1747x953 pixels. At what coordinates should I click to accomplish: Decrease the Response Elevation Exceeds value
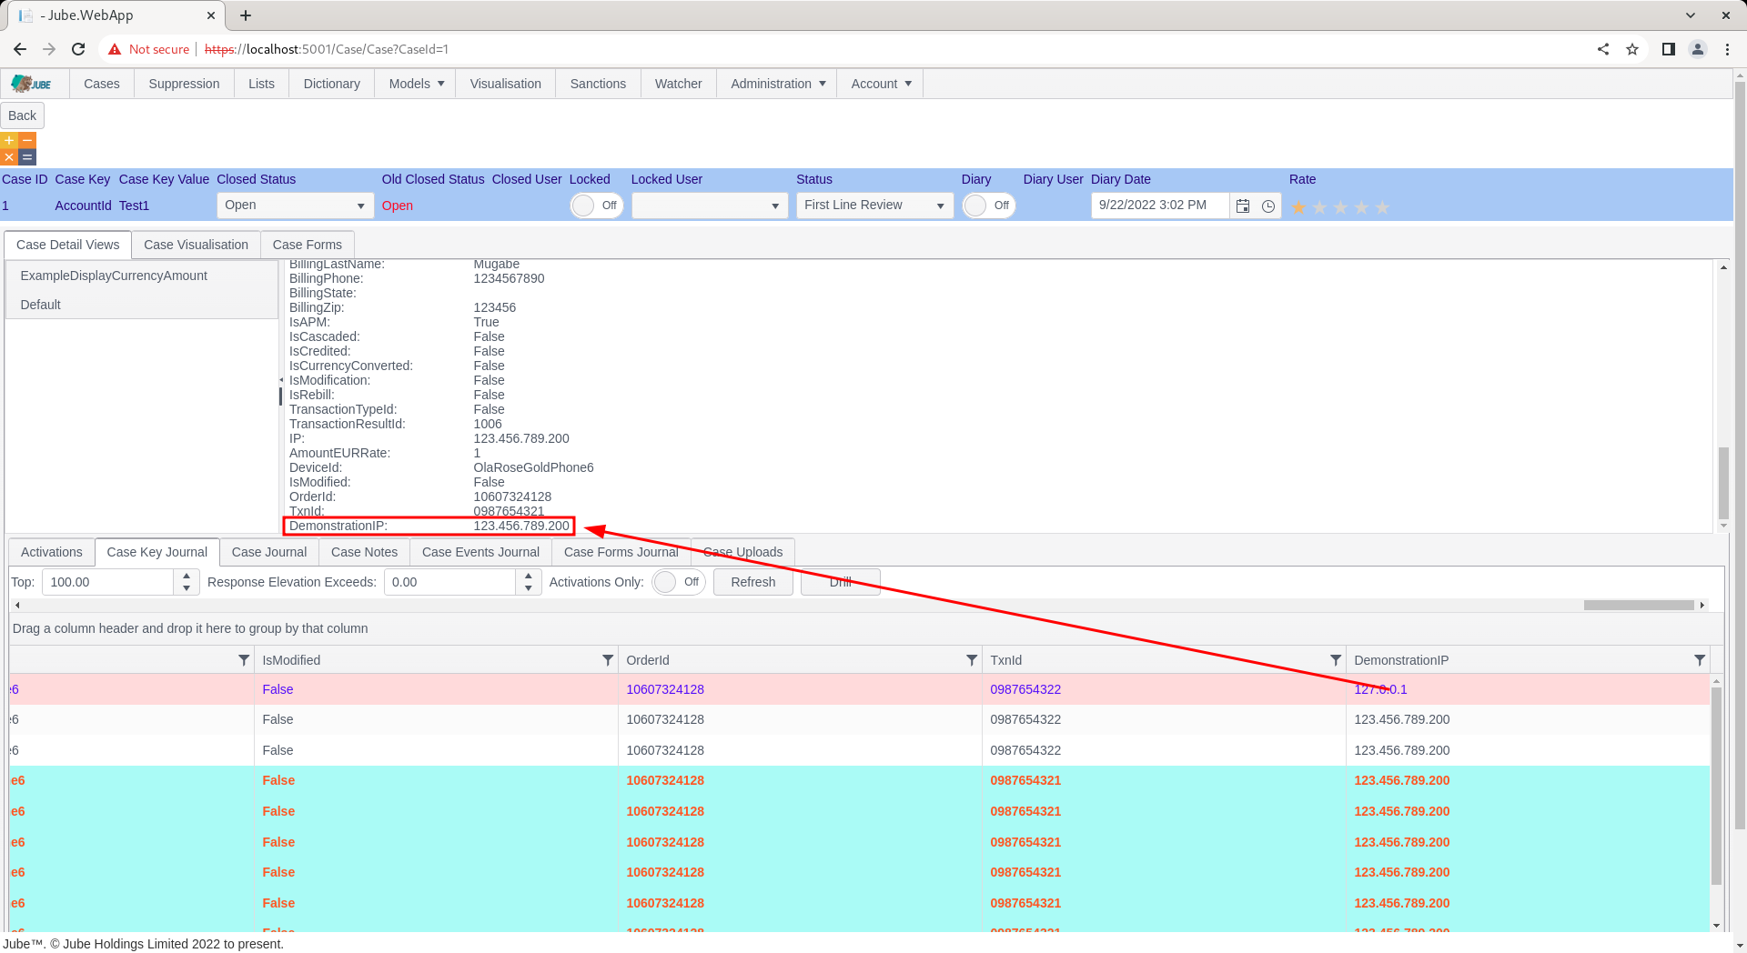(x=529, y=588)
